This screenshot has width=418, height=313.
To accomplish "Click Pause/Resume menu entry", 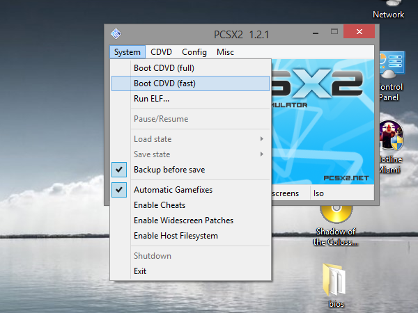I will point(190,119).
